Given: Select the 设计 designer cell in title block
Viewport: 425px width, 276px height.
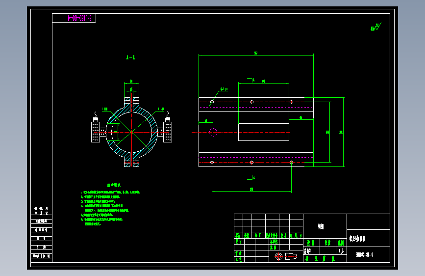Looking at the screenshot, I should tap(239, 242).
